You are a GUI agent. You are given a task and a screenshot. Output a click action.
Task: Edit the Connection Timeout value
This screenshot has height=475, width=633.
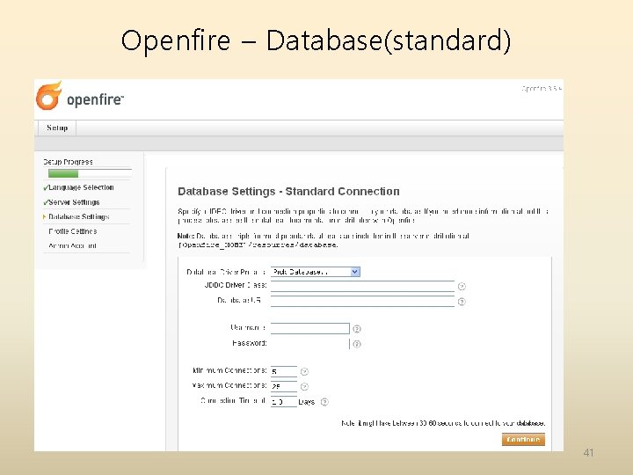click(284, 402)
